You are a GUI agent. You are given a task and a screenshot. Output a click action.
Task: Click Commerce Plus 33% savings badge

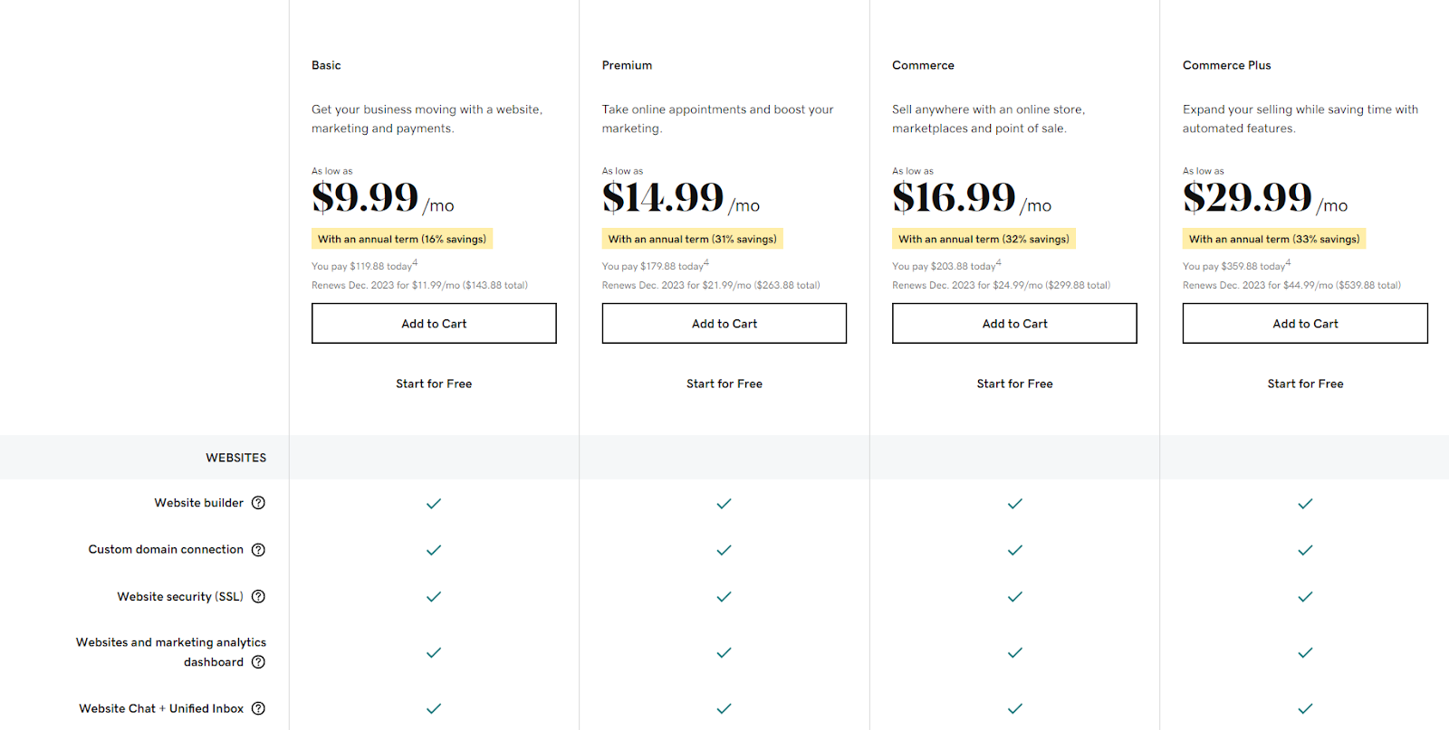(1274, 239)
